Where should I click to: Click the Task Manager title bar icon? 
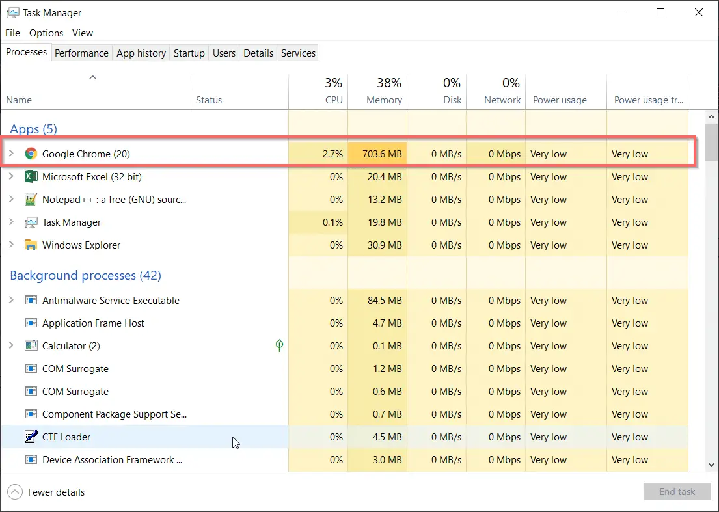[13, 13]
